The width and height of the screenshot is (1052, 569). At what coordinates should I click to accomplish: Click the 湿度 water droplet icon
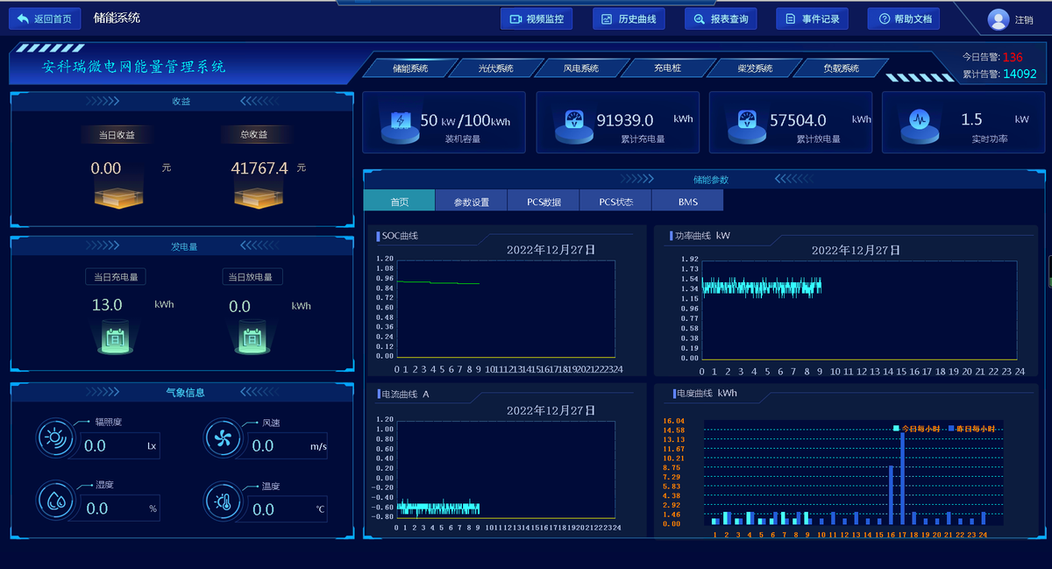56,501
